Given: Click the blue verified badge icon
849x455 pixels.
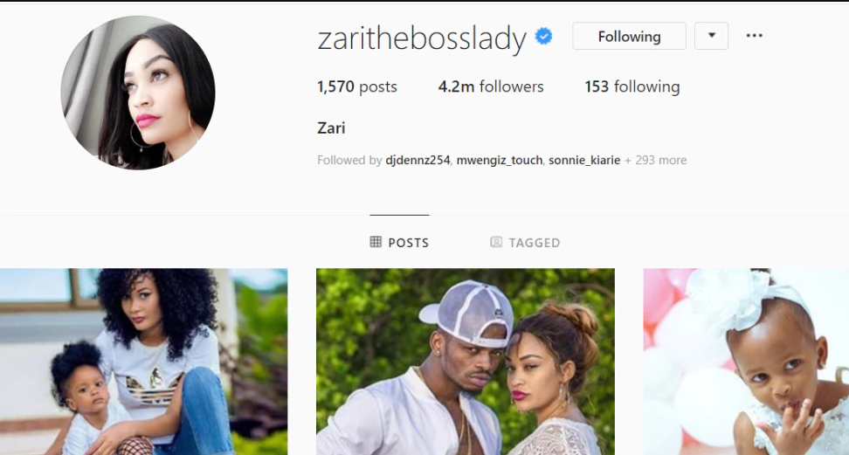Looking at the screenshot, I should tap(543, 37).
